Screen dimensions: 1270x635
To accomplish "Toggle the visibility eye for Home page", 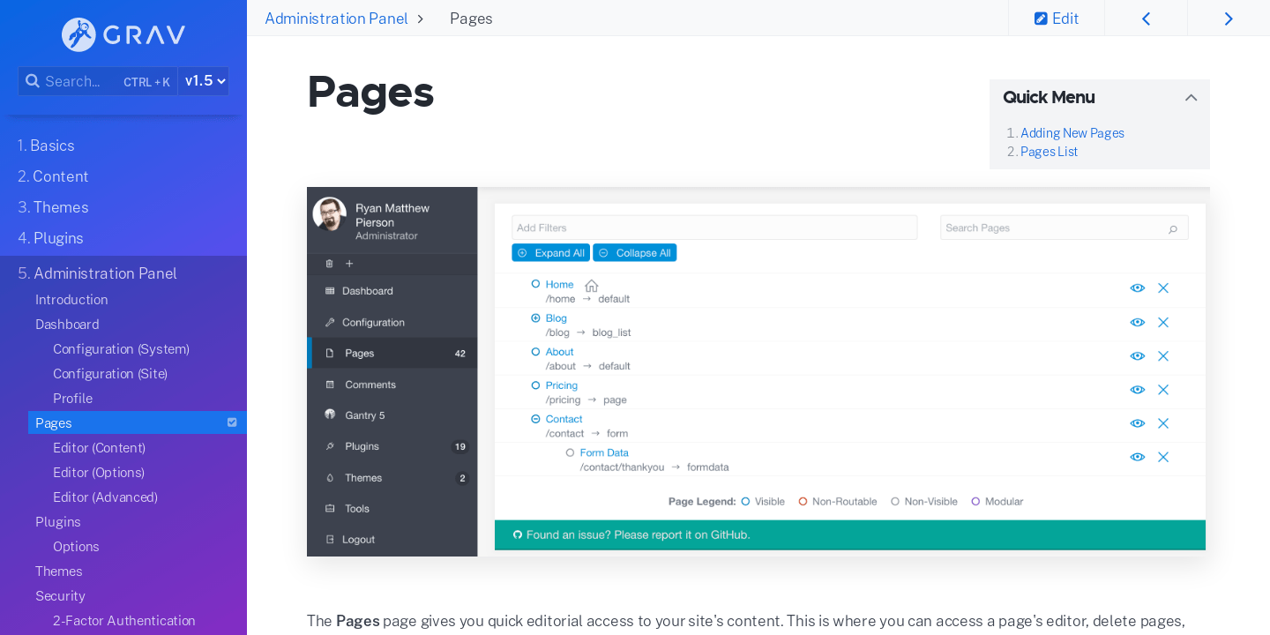I will click(1137, 288).
